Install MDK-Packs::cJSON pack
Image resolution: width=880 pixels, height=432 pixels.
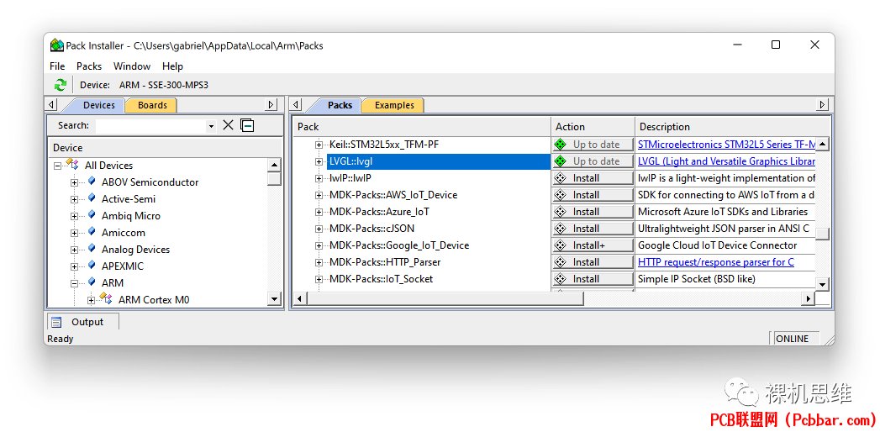[x=593, y=229]
